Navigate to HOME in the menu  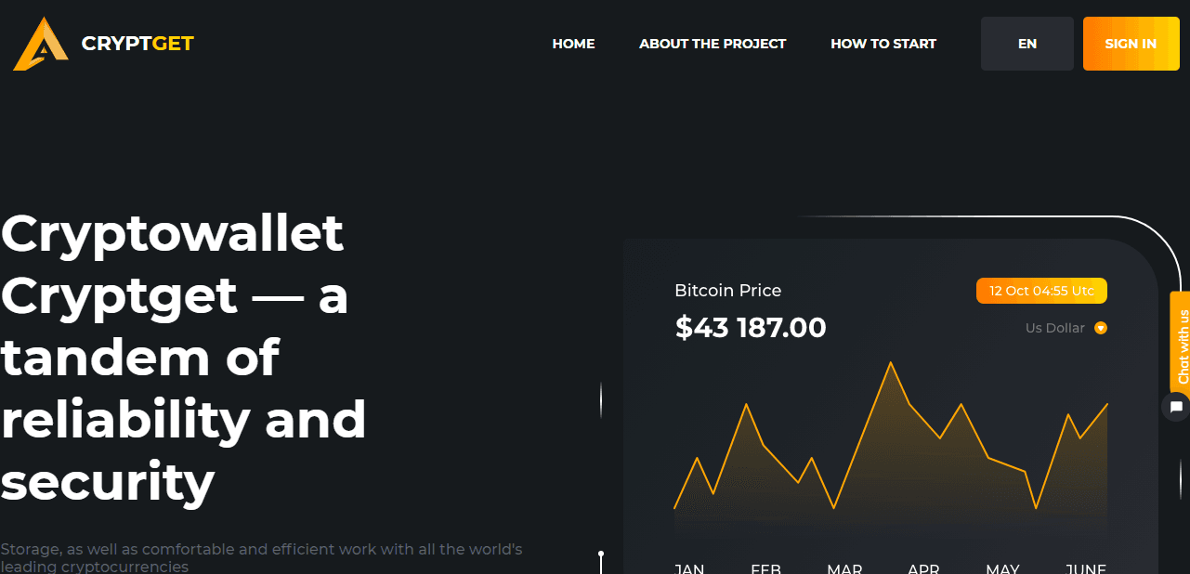pyautogui.click(x=573, y=43)
